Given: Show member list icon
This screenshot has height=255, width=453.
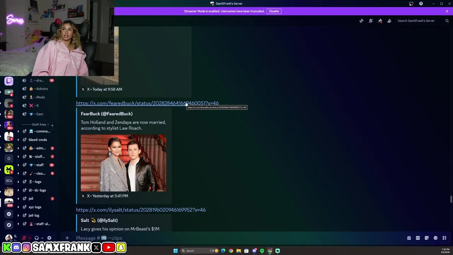Looking at the screenshot, I should 389,21.
